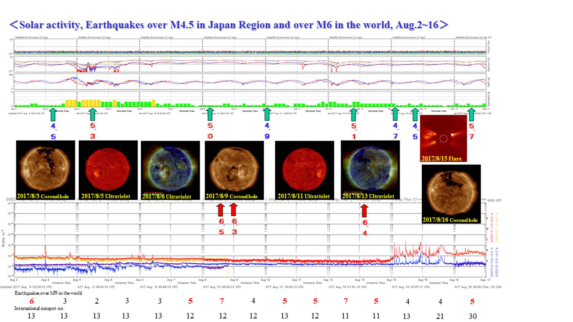Image resolution: width=573 pixels, height=322 pixels.
Task: Select the green arrow marking magnitude 4.9
Action: click(267, 114)
